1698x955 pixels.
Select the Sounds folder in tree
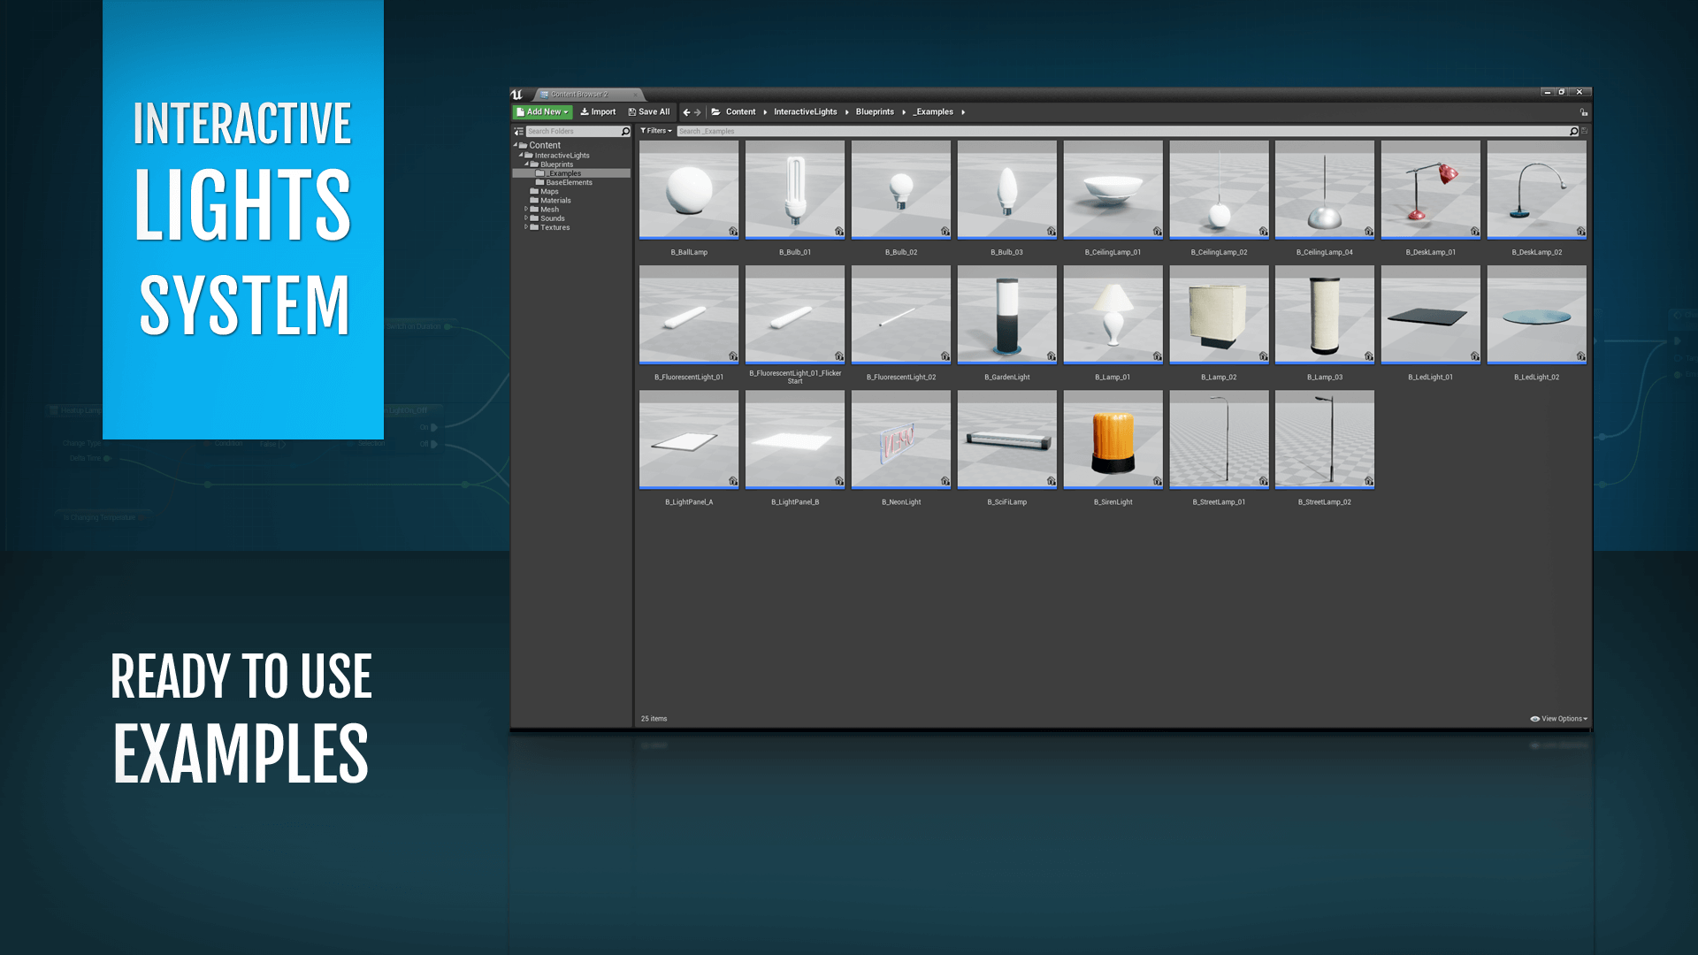(x=547, y=218)
